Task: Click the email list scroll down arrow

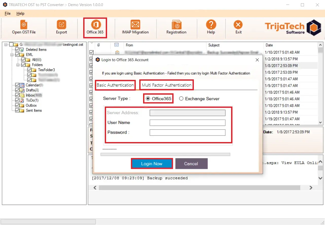Action: pyautogui.click(x=320, y=122)
